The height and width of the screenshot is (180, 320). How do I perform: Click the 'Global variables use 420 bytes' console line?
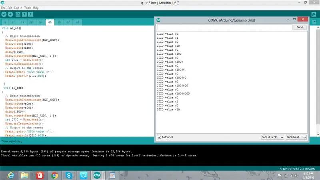click(99, 156)
